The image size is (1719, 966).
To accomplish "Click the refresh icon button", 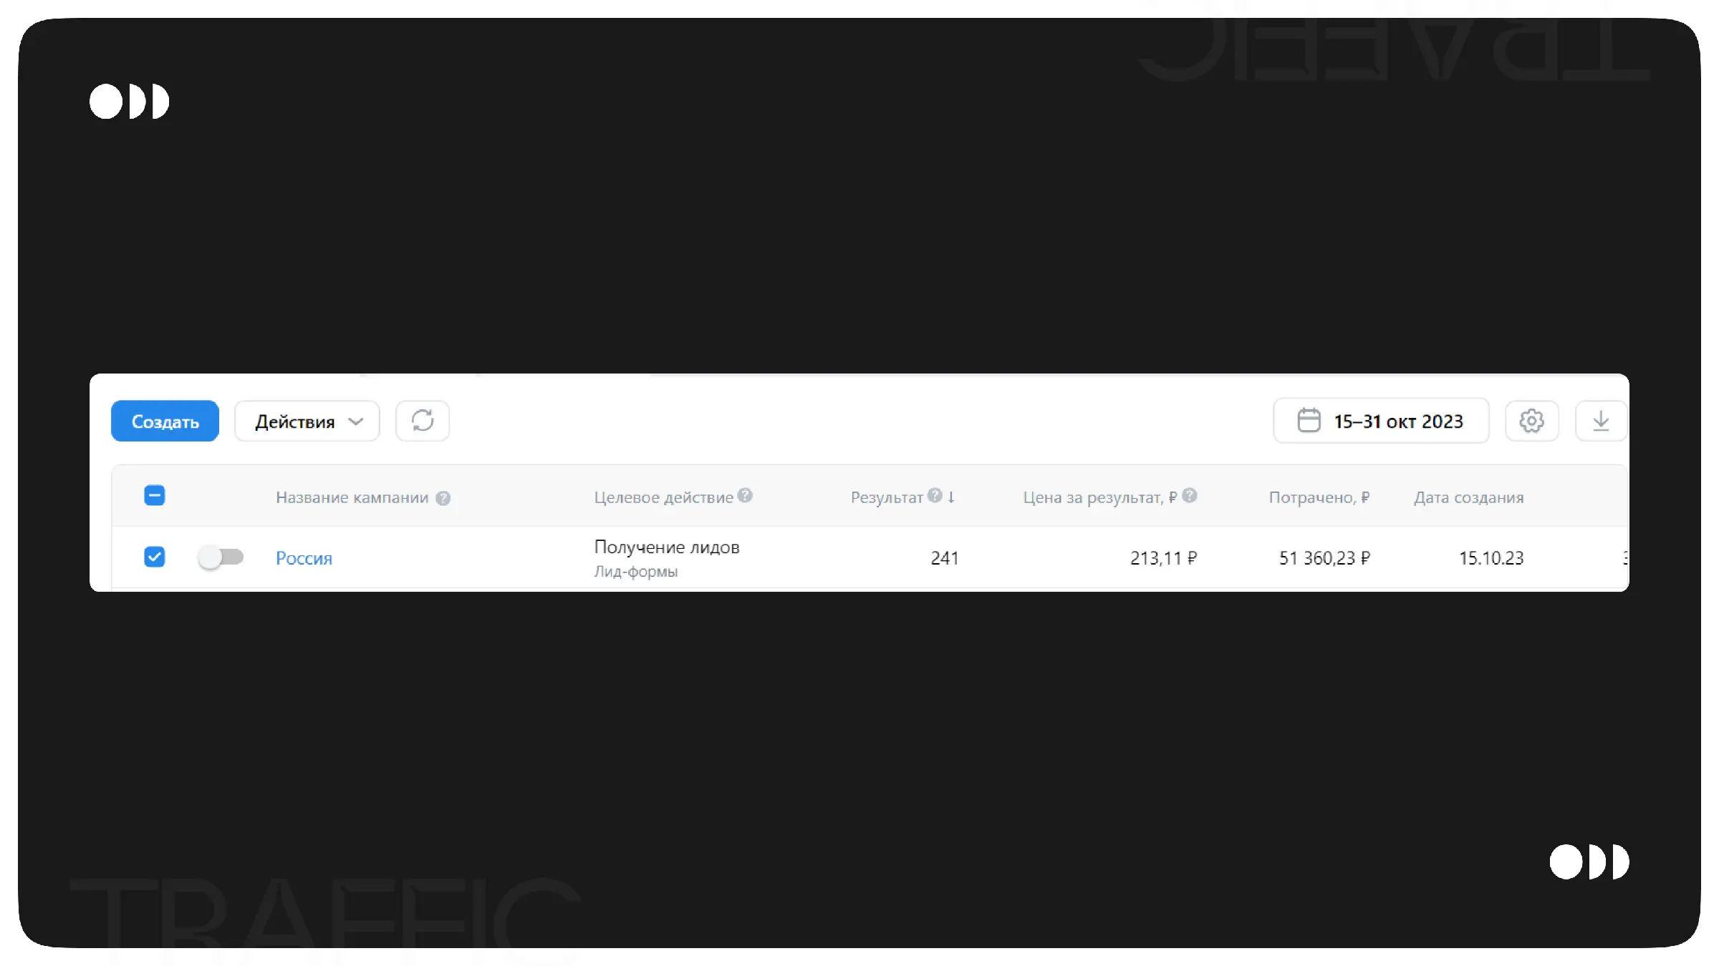I will (423, 421).
